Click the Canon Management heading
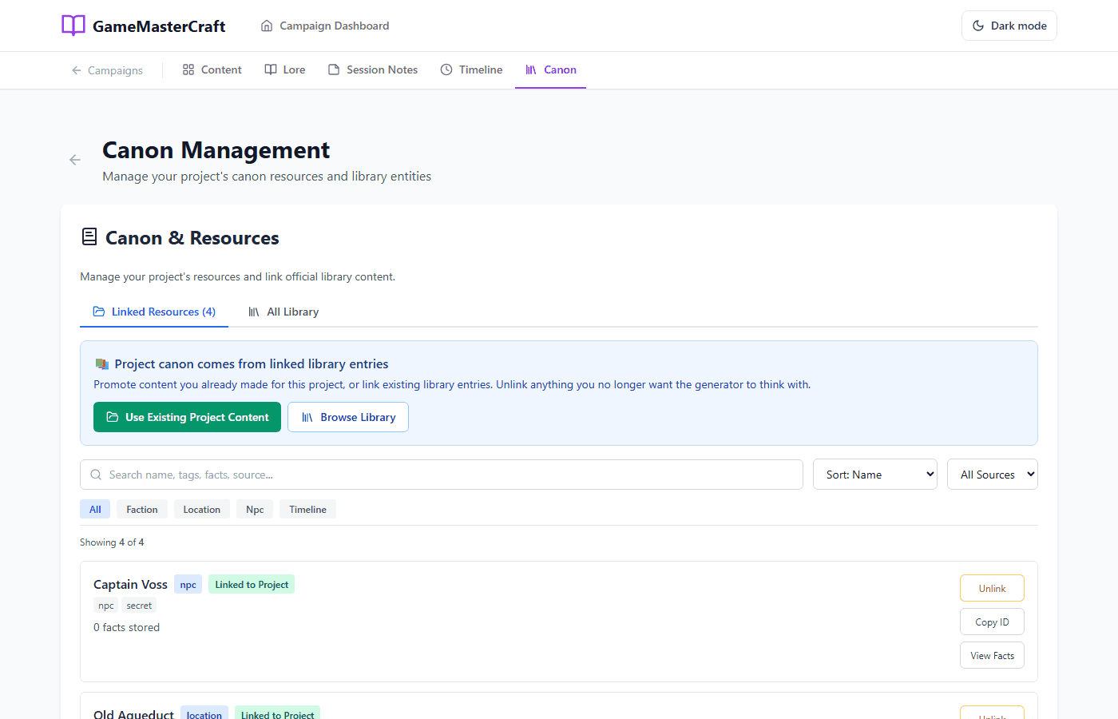Viewport: 1118px width, 719px height. (216, 150)
